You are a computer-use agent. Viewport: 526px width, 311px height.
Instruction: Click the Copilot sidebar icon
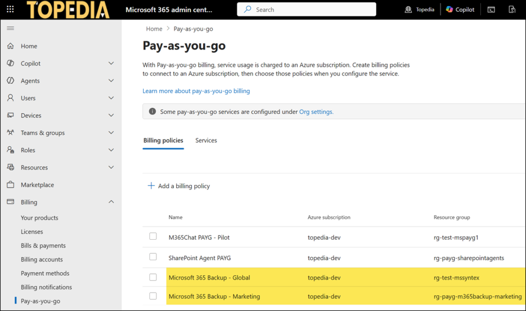coord(10,63)
